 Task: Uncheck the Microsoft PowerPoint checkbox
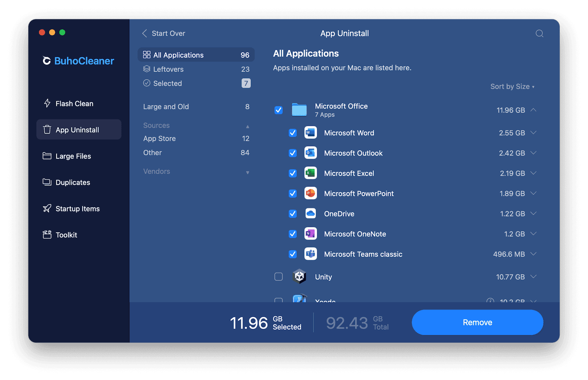(293, 193)
